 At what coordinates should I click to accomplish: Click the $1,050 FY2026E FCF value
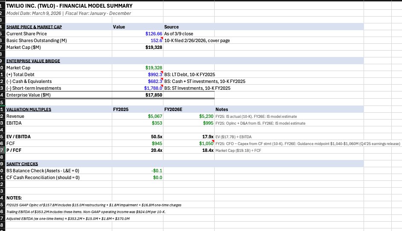click(207, 144)
